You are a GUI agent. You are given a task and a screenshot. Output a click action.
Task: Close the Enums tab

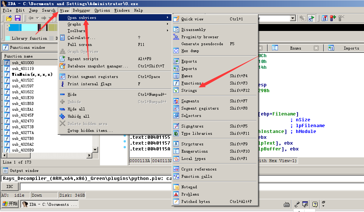pyautogui.click(x=316, y=48)
